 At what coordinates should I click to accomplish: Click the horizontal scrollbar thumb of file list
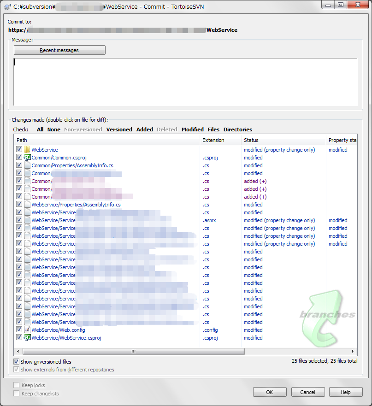[133, 351]
